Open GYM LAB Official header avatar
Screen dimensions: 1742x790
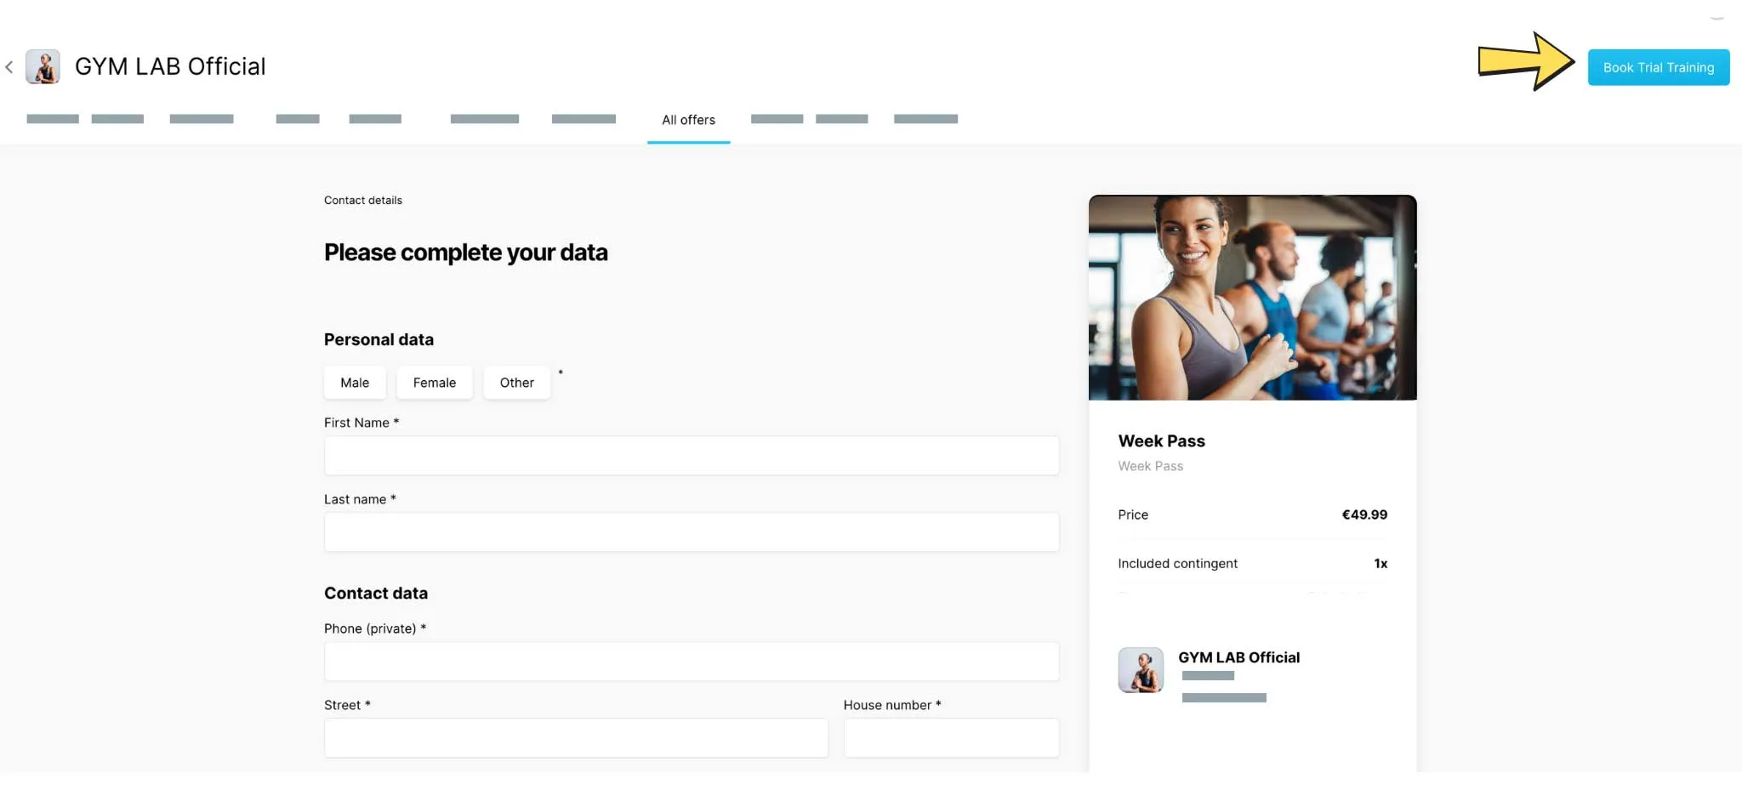pyautogui.click(x=43, y=66)
